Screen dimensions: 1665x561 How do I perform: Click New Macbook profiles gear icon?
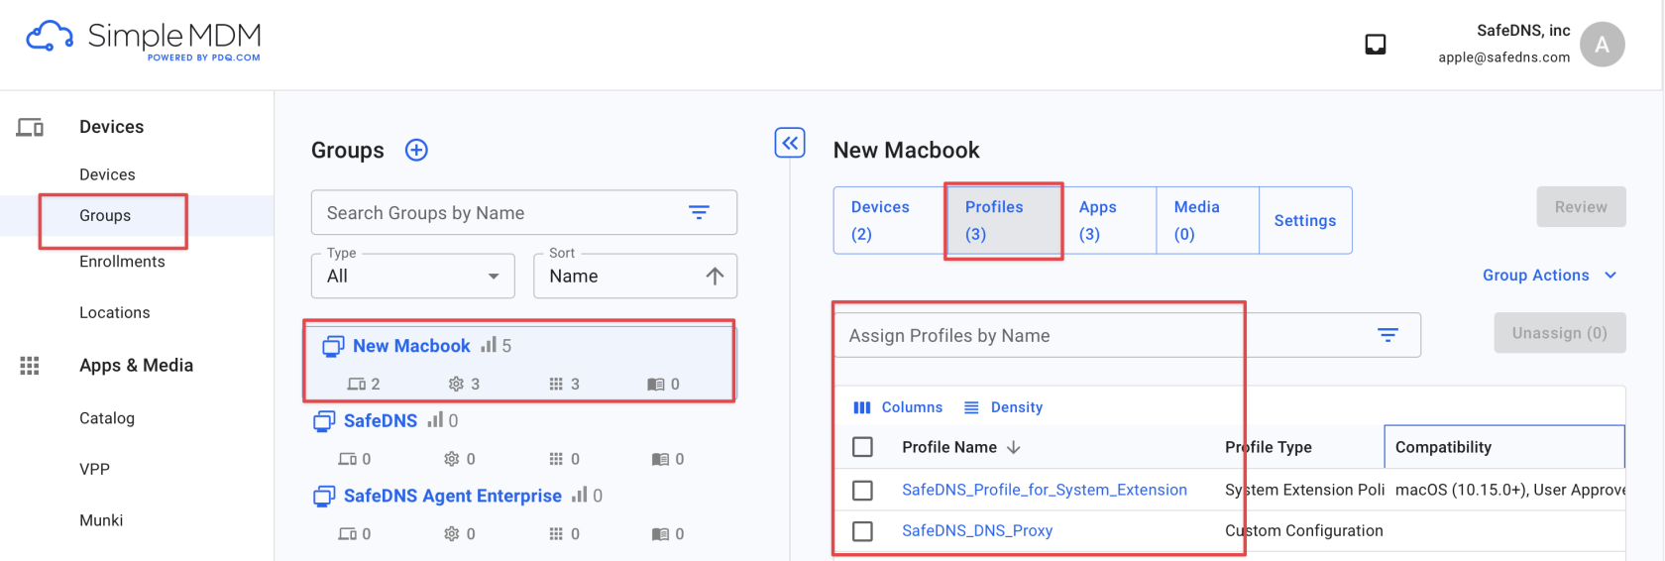coord(456,384)
